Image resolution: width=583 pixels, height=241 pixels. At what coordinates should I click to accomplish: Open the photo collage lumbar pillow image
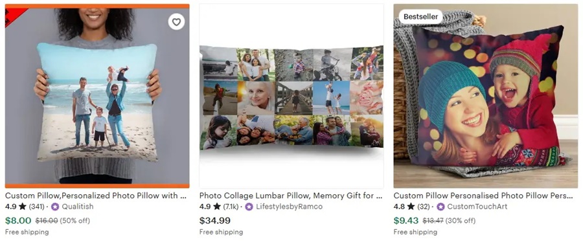coord(291,96)
